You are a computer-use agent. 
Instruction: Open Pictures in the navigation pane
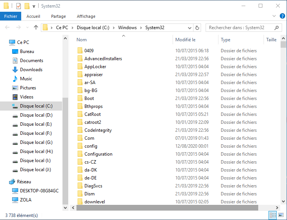(x=24, y=88)
